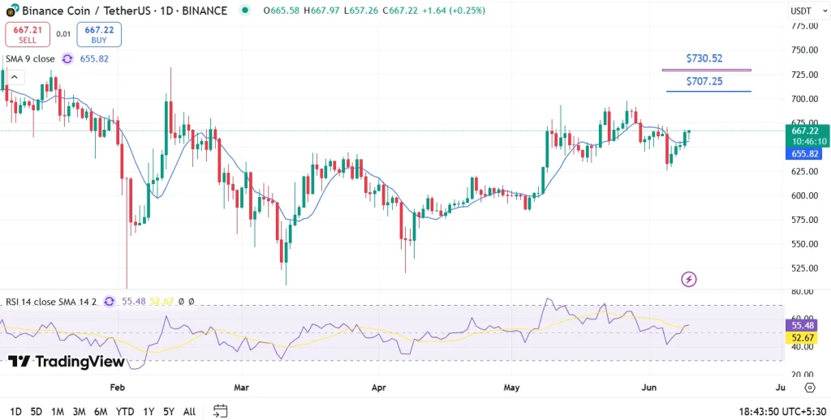Screen dimensions: 831x420
Task: Click the green market status dot
Action: coord(244,10)
